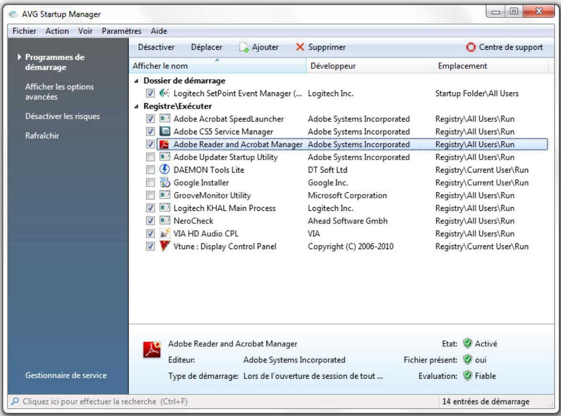Sort by Développeur column header
Viewport: 561px width, 416px height.
(370, 66)
